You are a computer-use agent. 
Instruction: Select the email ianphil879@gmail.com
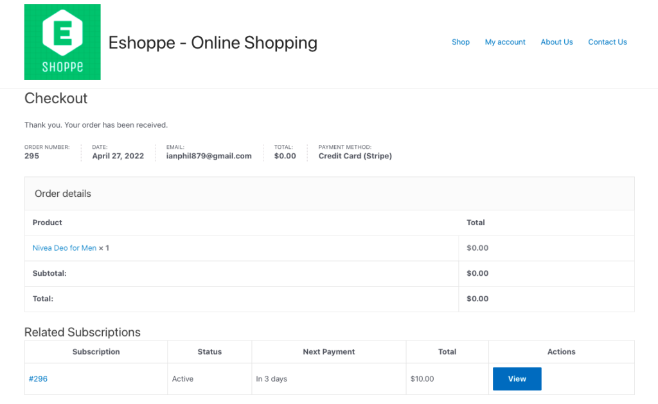tap(209, 156)
